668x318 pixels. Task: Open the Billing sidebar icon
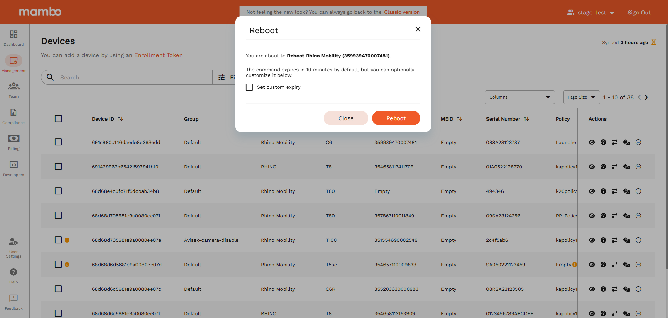(14, 139)
